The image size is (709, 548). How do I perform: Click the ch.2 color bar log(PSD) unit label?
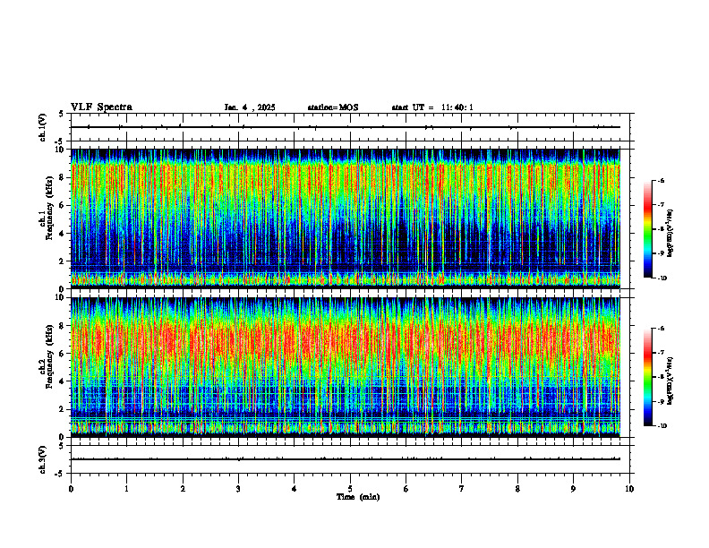(671, 381)
